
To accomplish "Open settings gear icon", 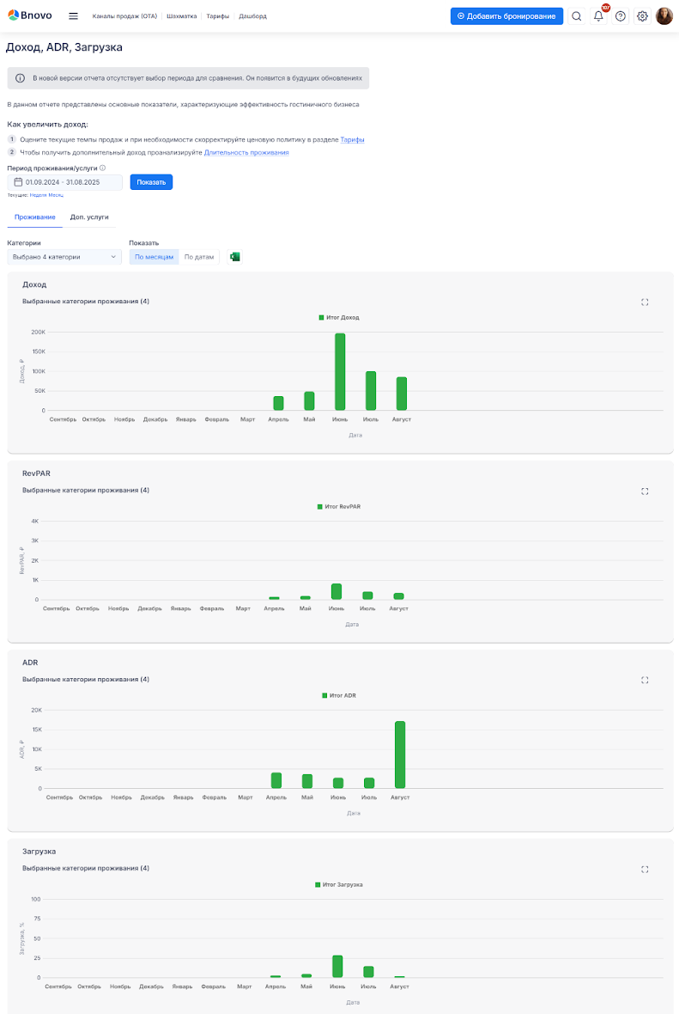I will 642,15.
